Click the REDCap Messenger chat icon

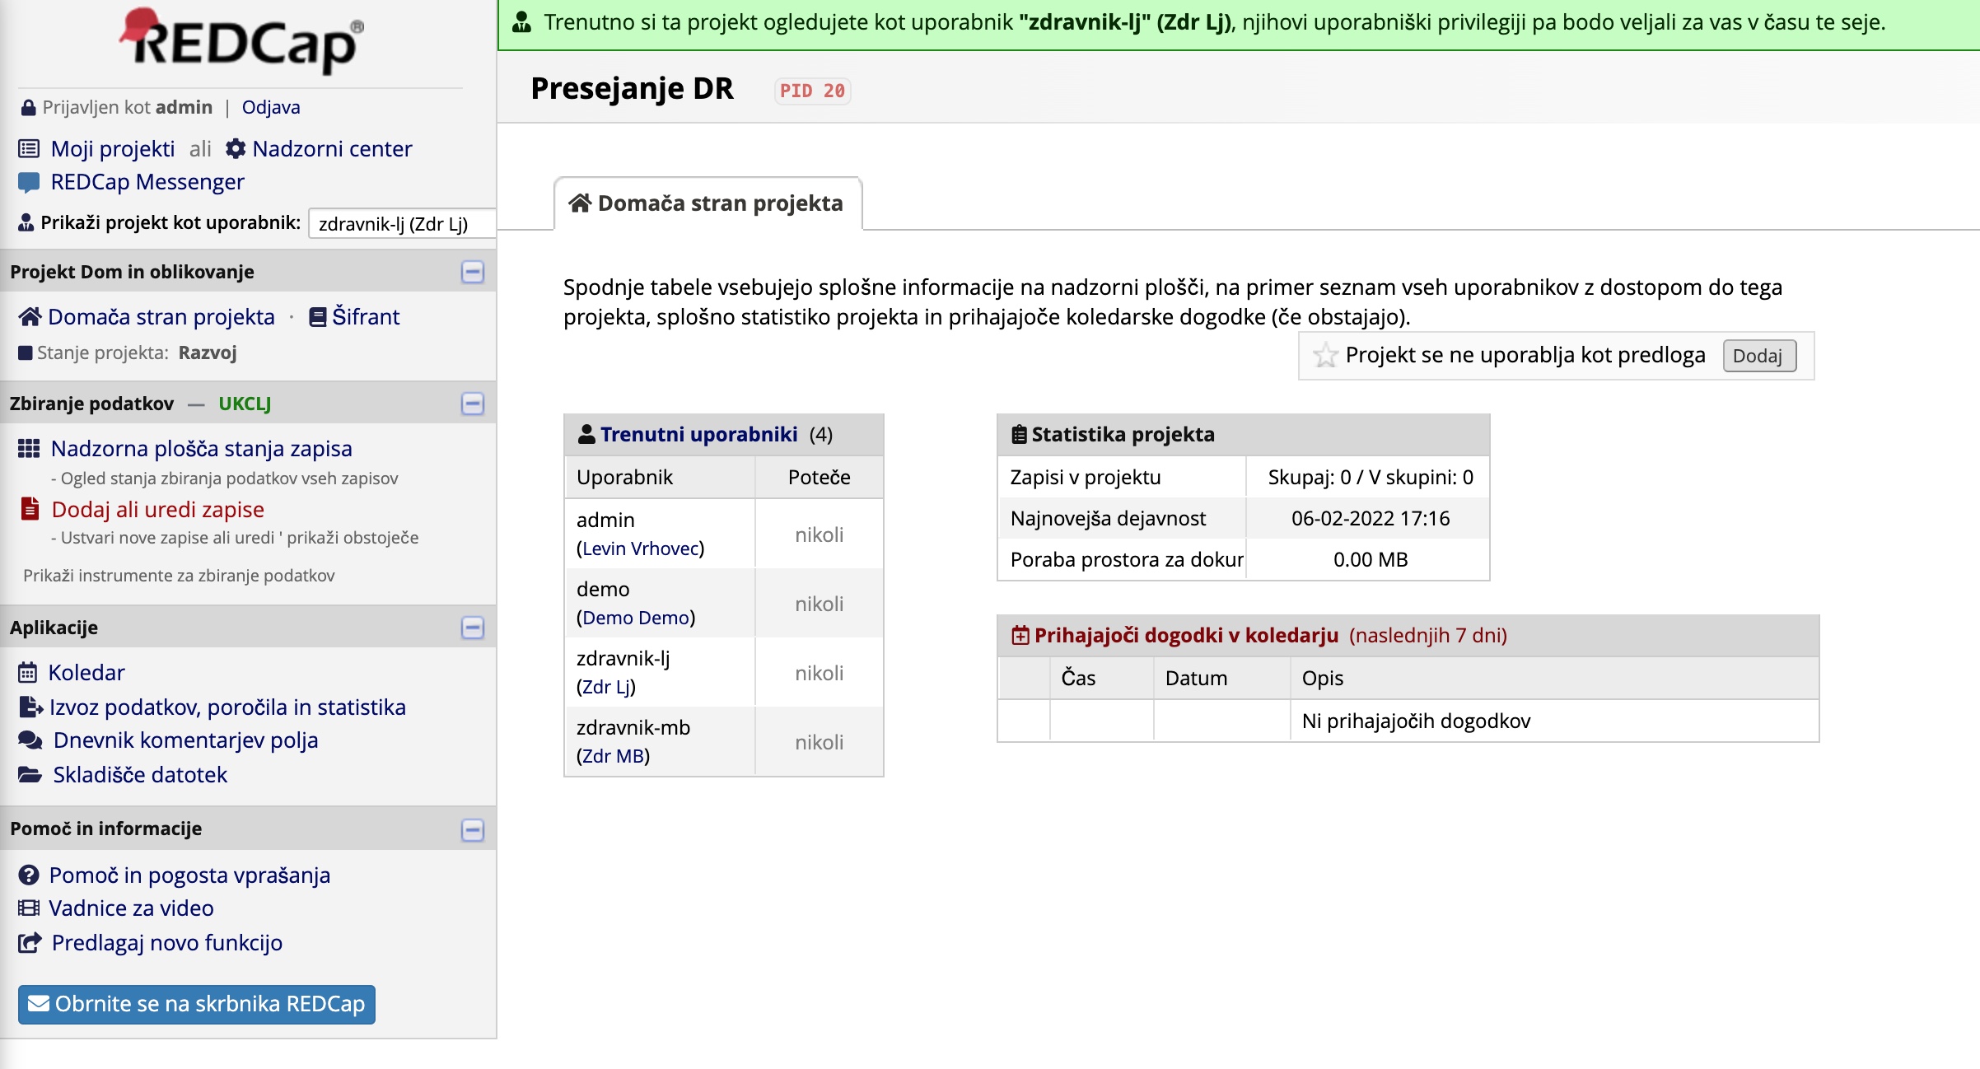pos(29,182)
